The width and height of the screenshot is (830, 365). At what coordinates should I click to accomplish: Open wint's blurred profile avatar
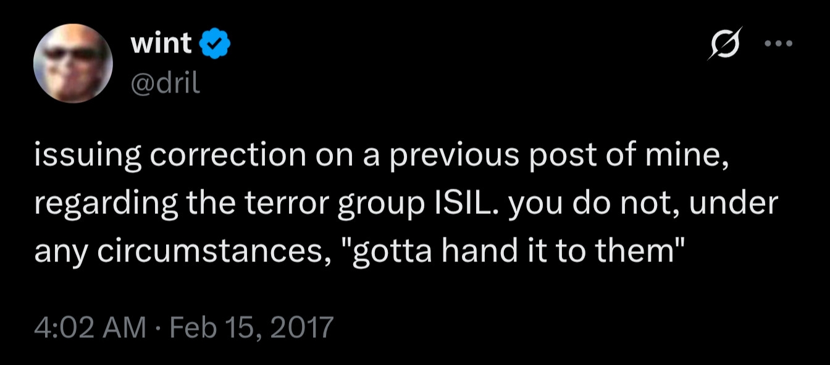click(x=74, y=63)
